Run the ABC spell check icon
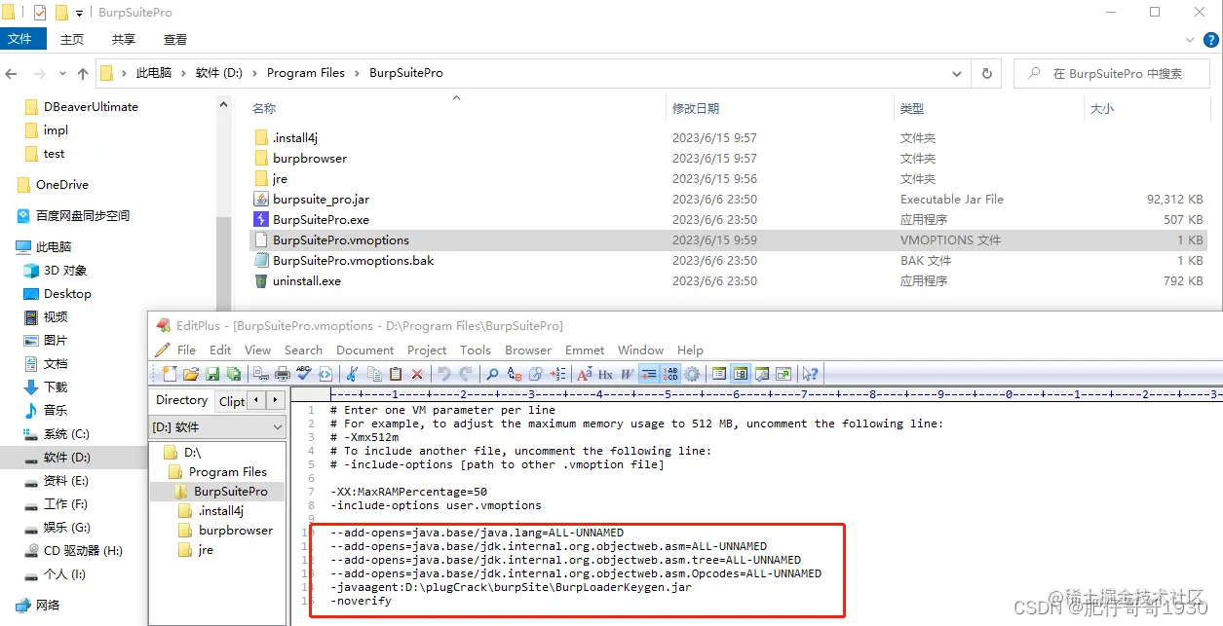The width and height of the screenshot is (1223, 626). pyautogui.click(x=304, y=374)
